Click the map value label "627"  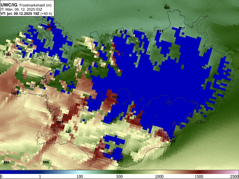[x=68, y=132]
